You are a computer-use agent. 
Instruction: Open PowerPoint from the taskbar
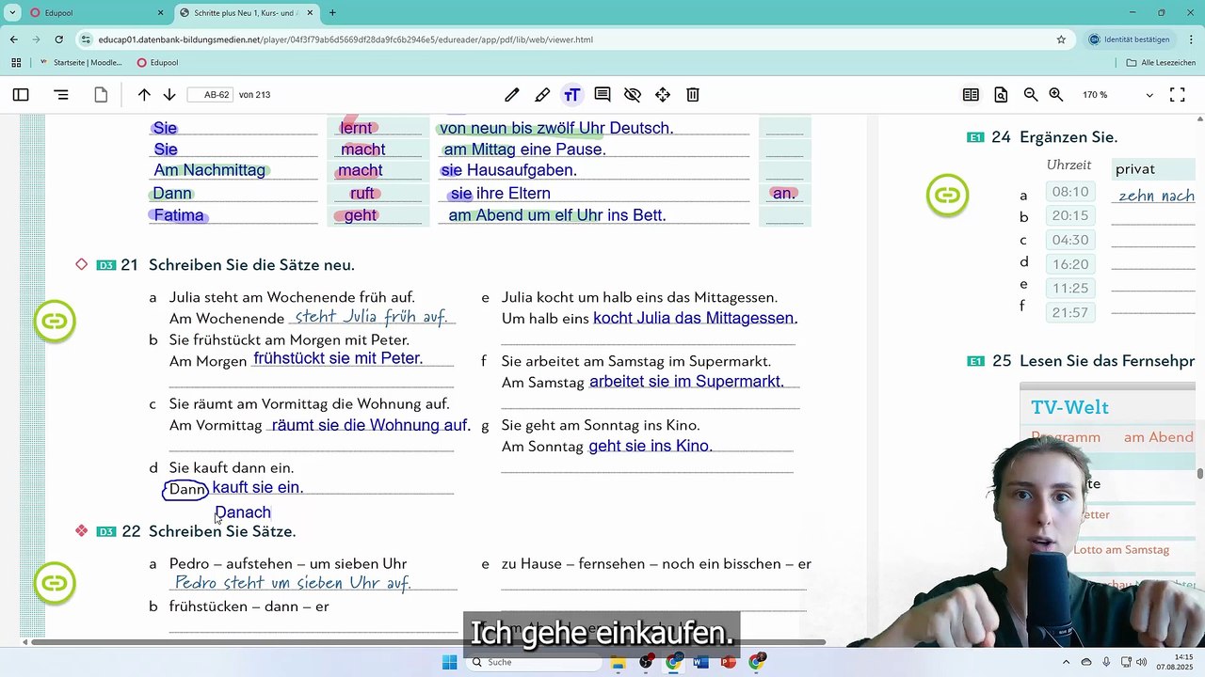728,662
